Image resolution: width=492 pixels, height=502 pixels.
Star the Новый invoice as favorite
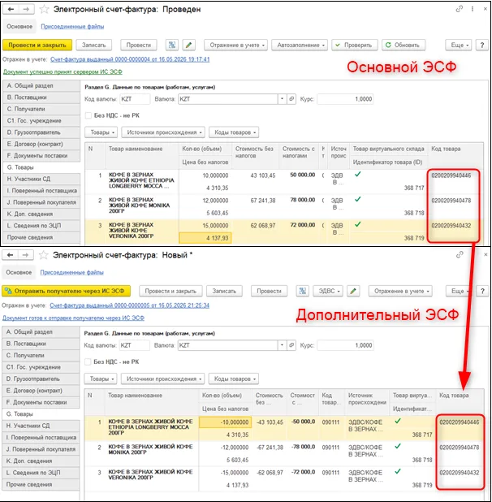coord(44,255)
